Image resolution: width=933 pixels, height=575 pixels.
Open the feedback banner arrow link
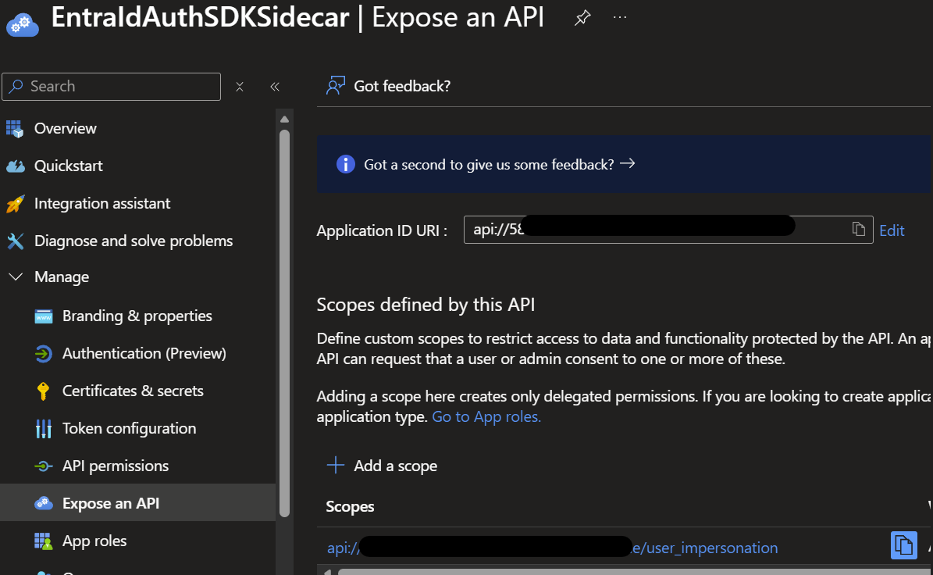point(627,164)
